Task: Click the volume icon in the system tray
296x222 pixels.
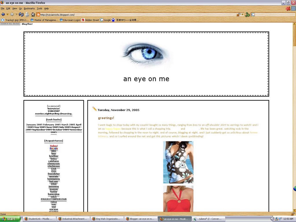Action: pos(280,219)
